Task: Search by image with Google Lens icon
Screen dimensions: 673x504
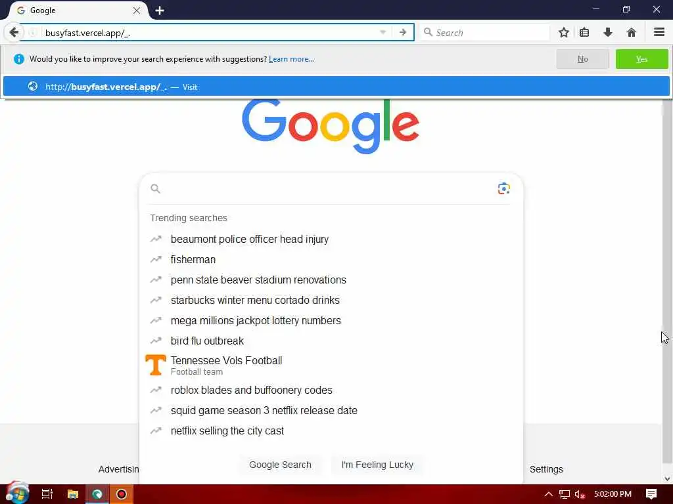Action: tap(503, 188)
